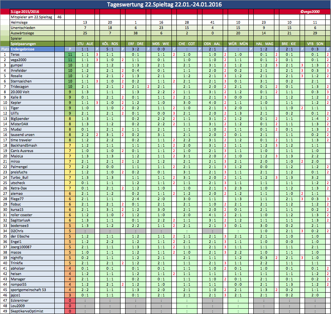Select player name BackhandSmash
Screen dimensions: 331x314
tap(24, 146)
